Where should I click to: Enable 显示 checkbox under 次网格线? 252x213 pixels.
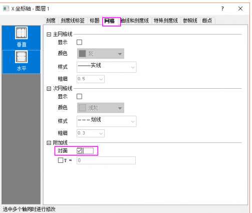tap(79, 96)
